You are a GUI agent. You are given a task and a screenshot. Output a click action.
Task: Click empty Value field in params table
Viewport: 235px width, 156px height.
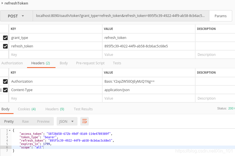pyautogui.click(x=149, y=55)
